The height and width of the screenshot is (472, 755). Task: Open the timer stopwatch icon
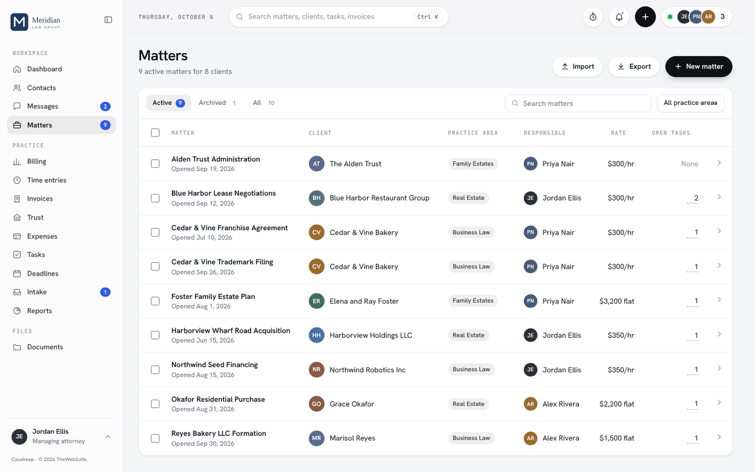coord(593,17)
